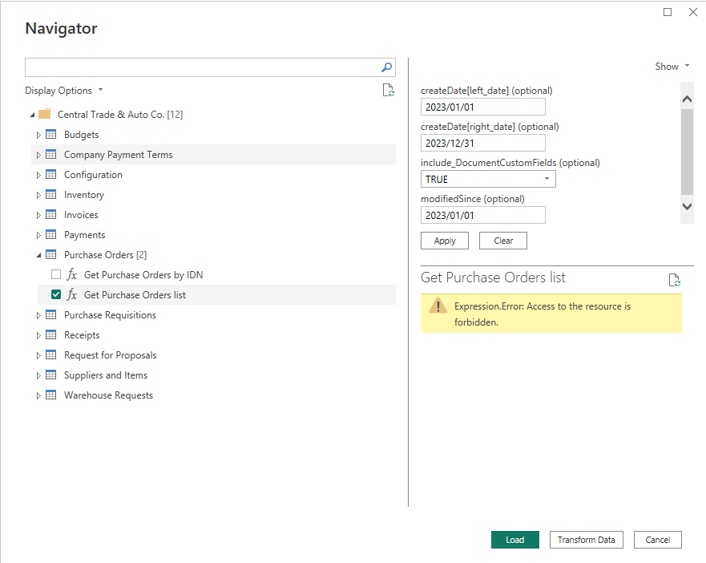Click the modifiedSince input field

(x=482, y=215)
